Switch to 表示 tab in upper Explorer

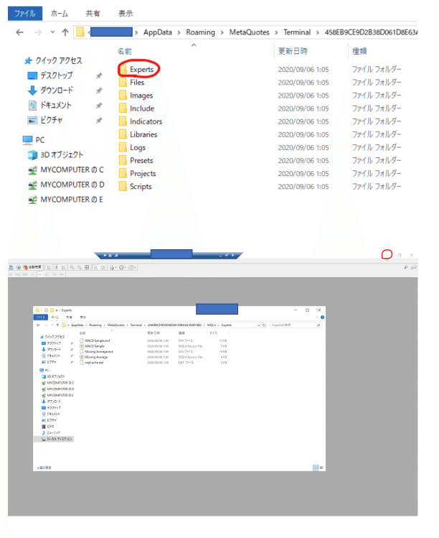(x=126, y=14)
